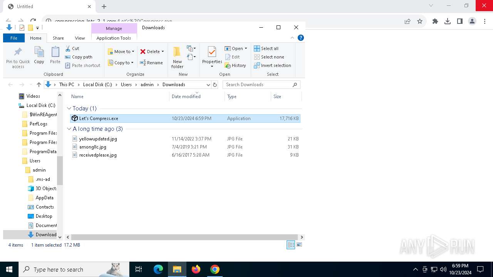The height and width of the screenshot is (277, 493).
Task: Collapse the Today (1) group
Action: (69, 108)
